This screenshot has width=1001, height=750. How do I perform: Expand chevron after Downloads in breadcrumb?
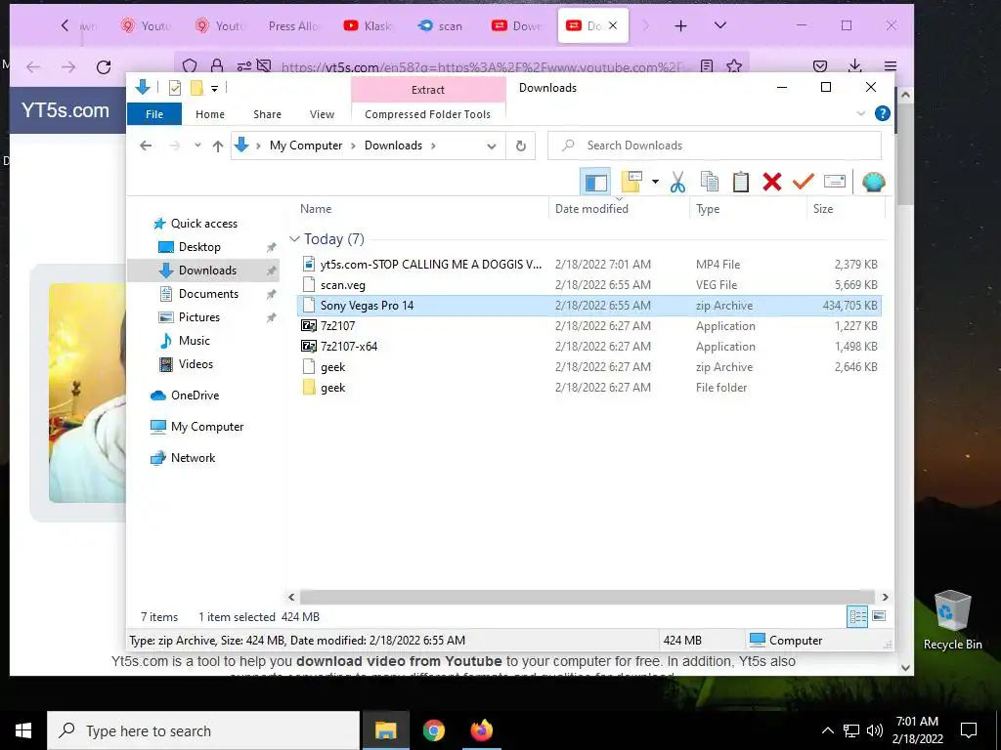tap(433, 146)
